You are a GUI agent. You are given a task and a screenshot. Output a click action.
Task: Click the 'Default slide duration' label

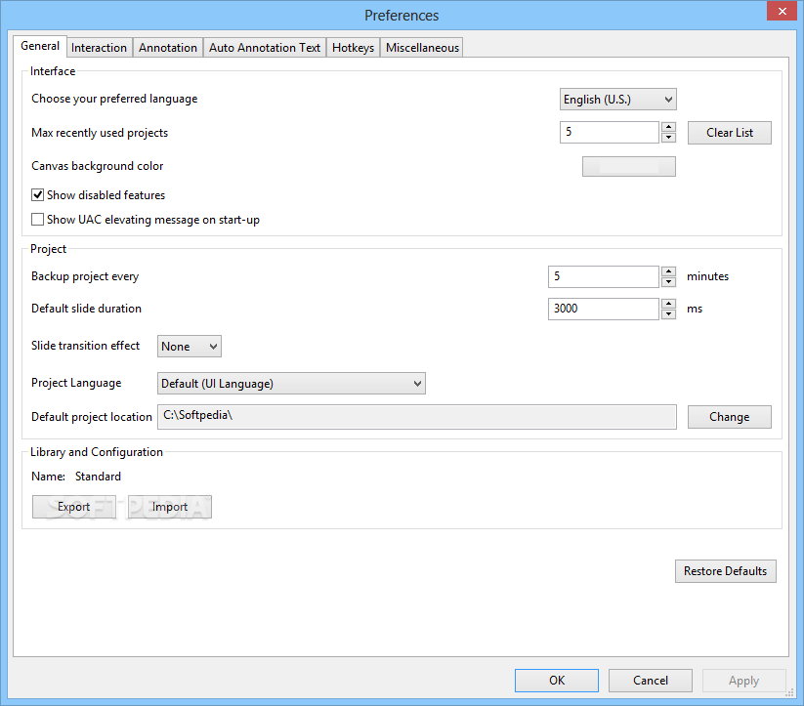pos(86,309)
